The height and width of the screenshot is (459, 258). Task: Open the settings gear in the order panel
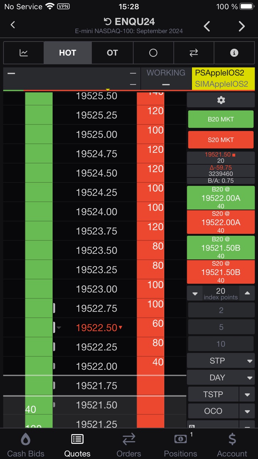pyautogui.click(x=221, y=100)
